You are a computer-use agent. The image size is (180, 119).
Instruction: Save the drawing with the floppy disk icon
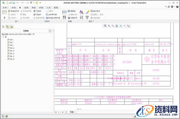coord(14,3)
